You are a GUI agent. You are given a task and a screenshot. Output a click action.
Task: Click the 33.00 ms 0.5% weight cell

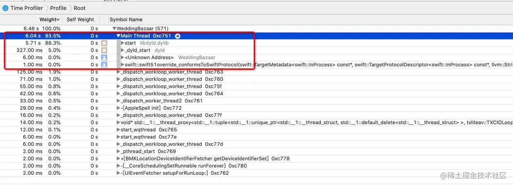pyautogui.click(x=40, y=101)
